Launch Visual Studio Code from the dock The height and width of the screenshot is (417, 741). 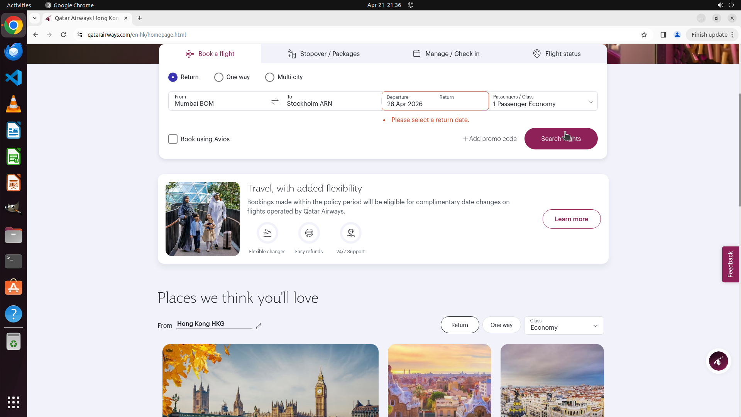point(14,78)
